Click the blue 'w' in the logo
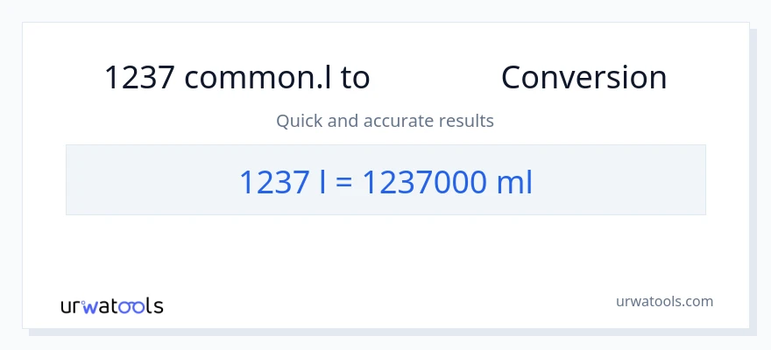Viewport: 771px width, 350px height. (90, 306)
